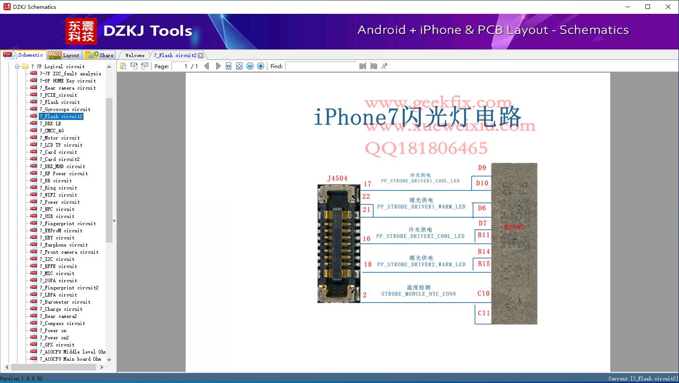
Task: Open 7_DRX LB schematic
Action: pos(50,124)
